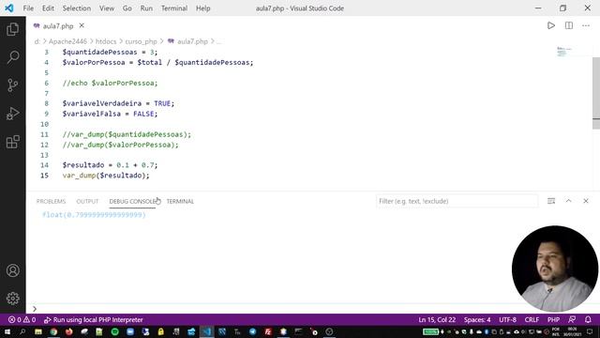The height and width of the screenshot is (338, 600).
Task: Open Windows Action Center icon
Action: point(590,331)
